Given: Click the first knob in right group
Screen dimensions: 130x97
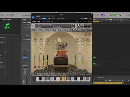Looking at the screenshot, I should click(77, 40).
